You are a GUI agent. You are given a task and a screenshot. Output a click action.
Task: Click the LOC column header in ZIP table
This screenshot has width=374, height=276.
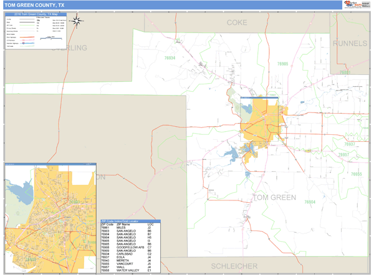[150, 224]
